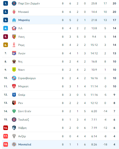Click the Marseille club crest icon
This screenshot has height=149, width=119.
click(x=14, y=20)
